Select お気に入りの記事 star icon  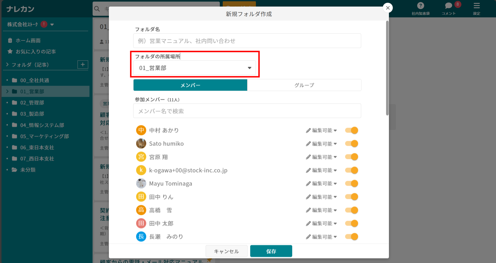(x=10, y=51)
